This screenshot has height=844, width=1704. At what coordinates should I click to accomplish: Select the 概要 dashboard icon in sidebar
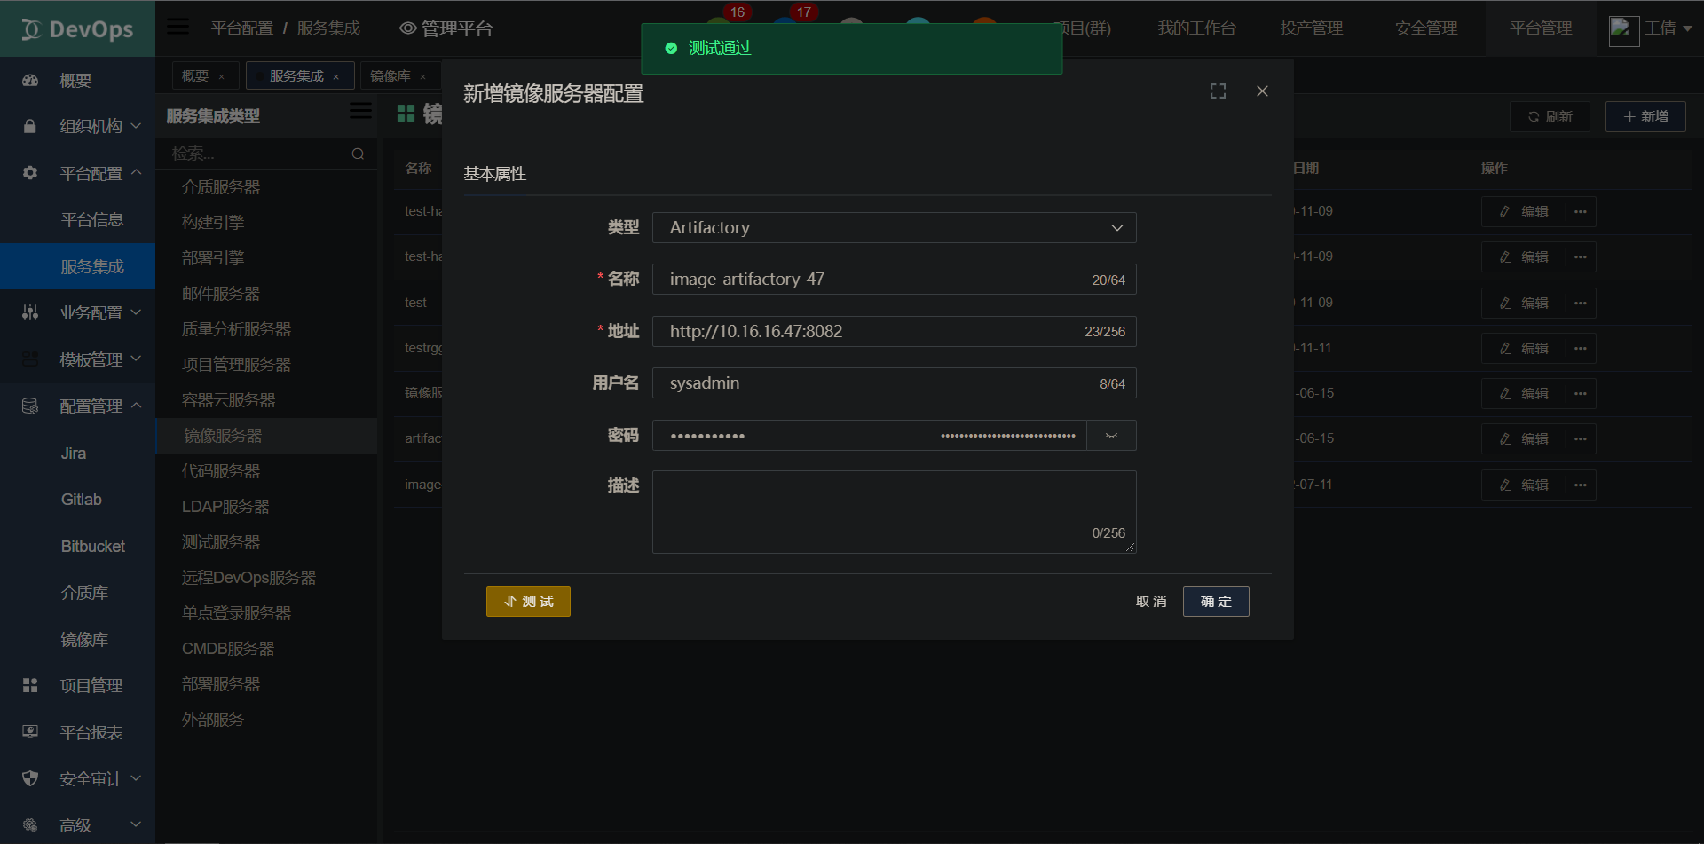[x=30, y=80]
